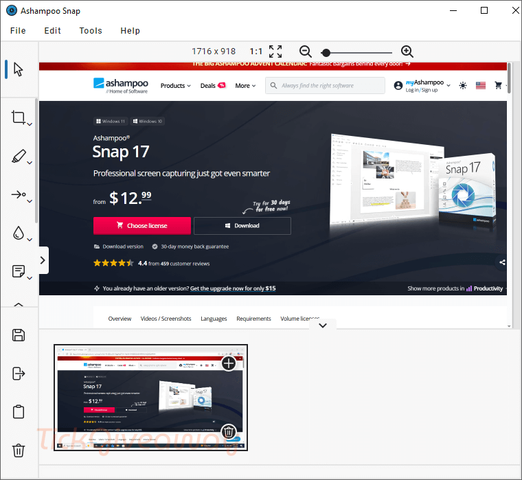Viewport: 522px width, 480px height.
Task: Expand blur tool options chevron
Action: pyautogui.click(x=30, y=240)
